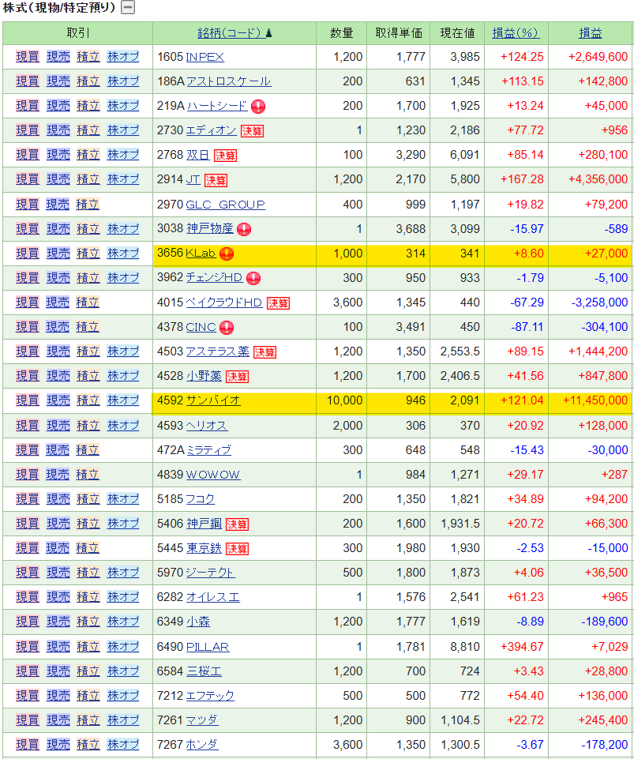Image resolution: width=634 pixels, height=759 pixels.
Task: Click the 決算 badge beside 東京鉄
Action: (x=237, y=548)
